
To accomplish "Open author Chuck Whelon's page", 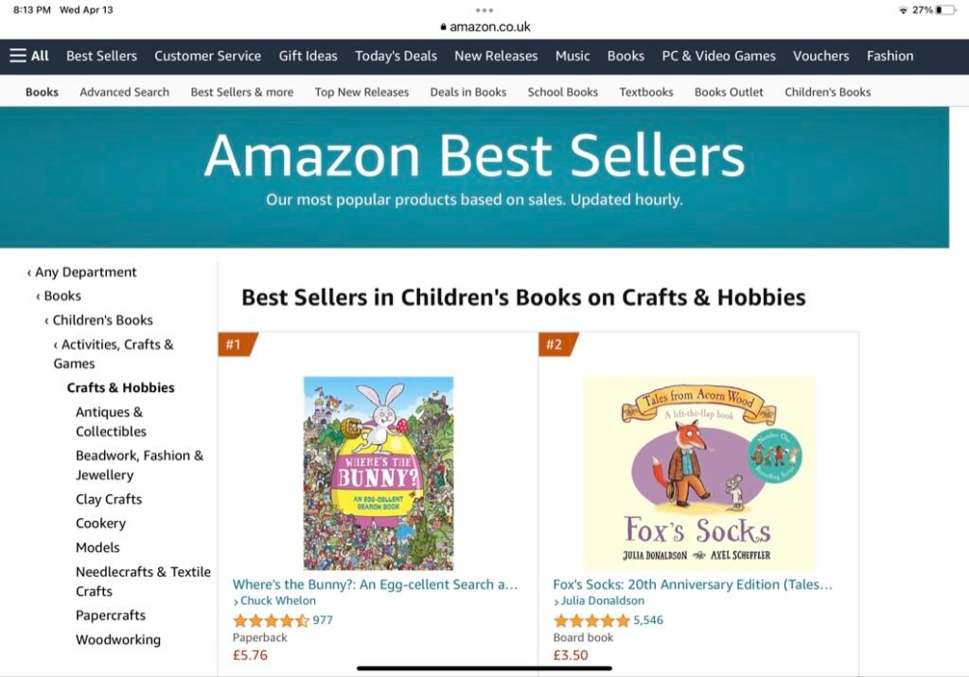I will 278,601.
